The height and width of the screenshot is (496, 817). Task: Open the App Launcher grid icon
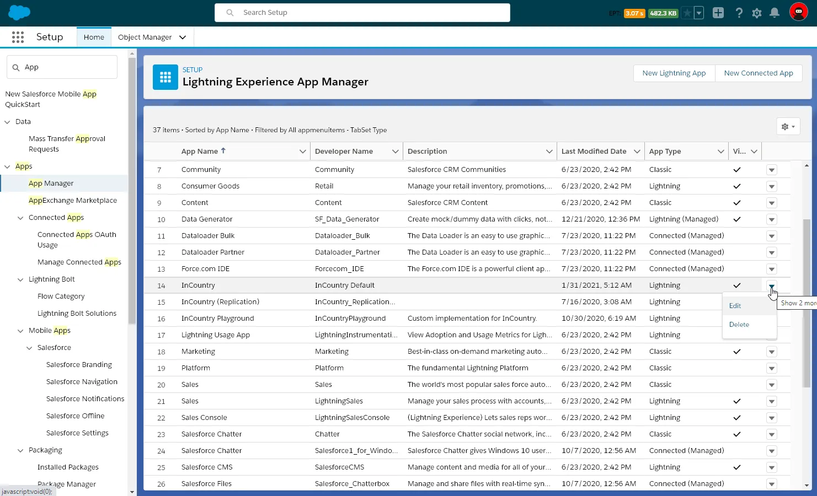[x=18, y=37]
